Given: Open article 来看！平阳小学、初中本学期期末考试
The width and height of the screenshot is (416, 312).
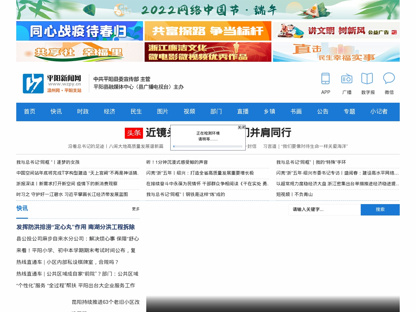Looking at the screenshot, I should [x=76, y=250].
